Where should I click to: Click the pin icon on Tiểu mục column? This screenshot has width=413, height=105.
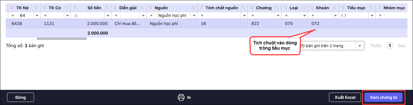pos(343,8)
